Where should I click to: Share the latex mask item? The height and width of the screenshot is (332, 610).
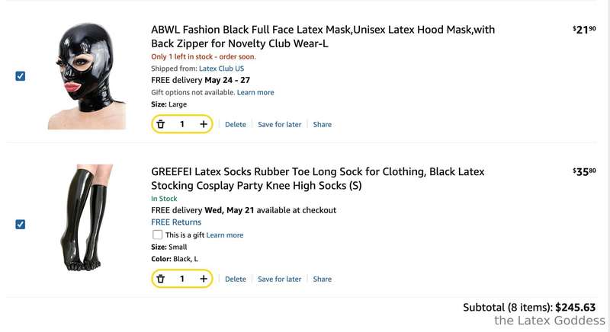[x=322, y=125]
